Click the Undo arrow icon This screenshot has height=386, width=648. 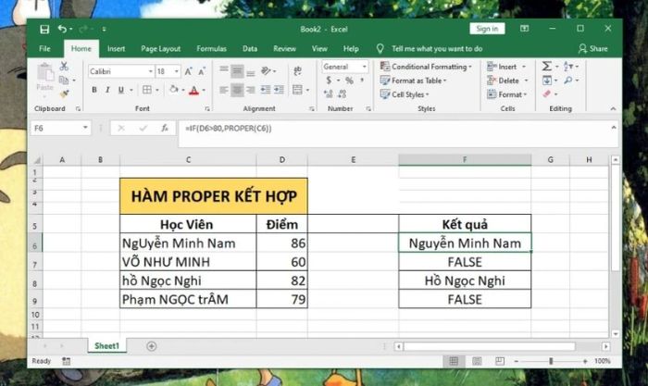point(62,29)
